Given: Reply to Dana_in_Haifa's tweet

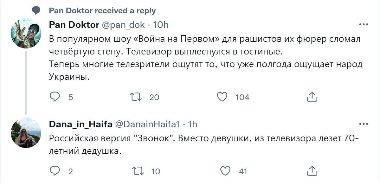Looking at the screenshot, I should coord(55,171).
